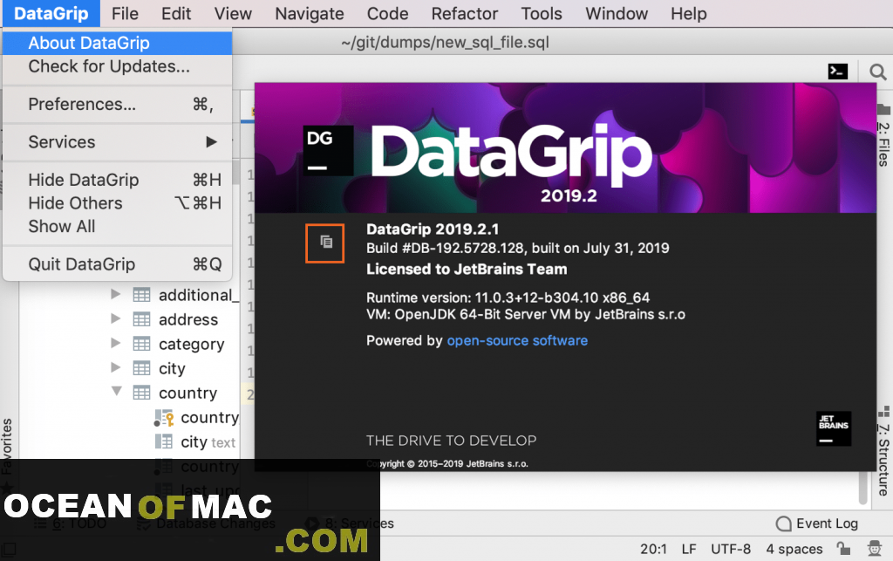Expand the additional_ table node
The width and height of the screenshot is (893, 561).
coord(116,294)
